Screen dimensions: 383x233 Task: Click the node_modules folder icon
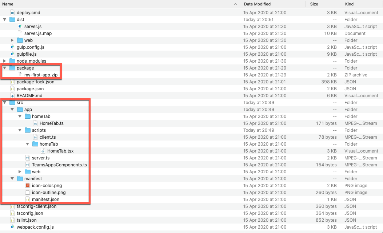point(12,61)
